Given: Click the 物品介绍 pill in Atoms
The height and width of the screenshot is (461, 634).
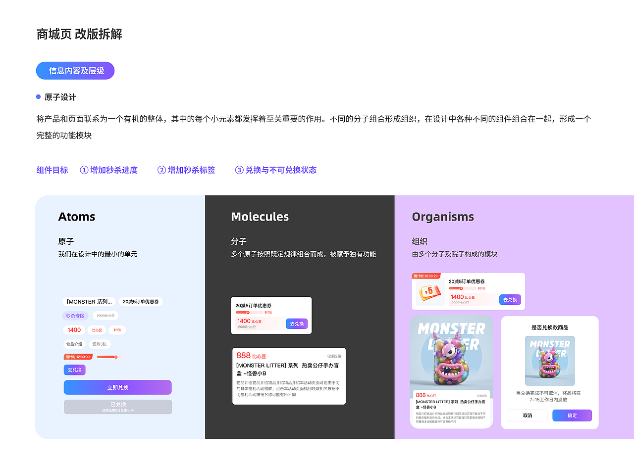Looking at the screenshot, I should click(74, 344).
